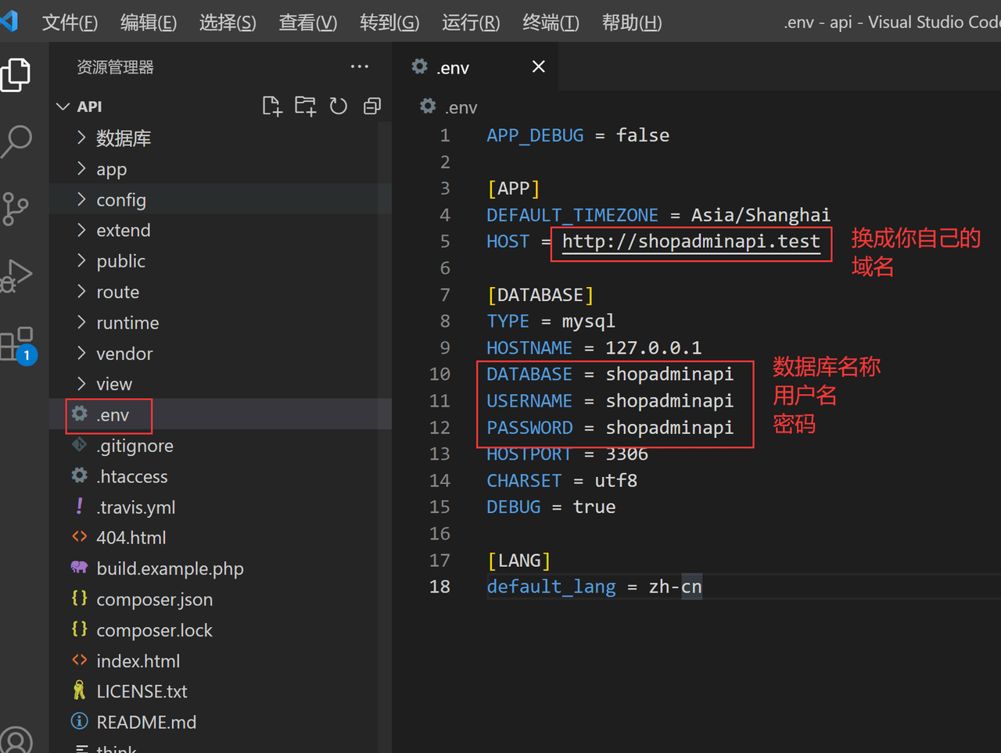1001x753 pixels.
Task: Open the 帮助(H) menu
Action: tap(632, 23)
